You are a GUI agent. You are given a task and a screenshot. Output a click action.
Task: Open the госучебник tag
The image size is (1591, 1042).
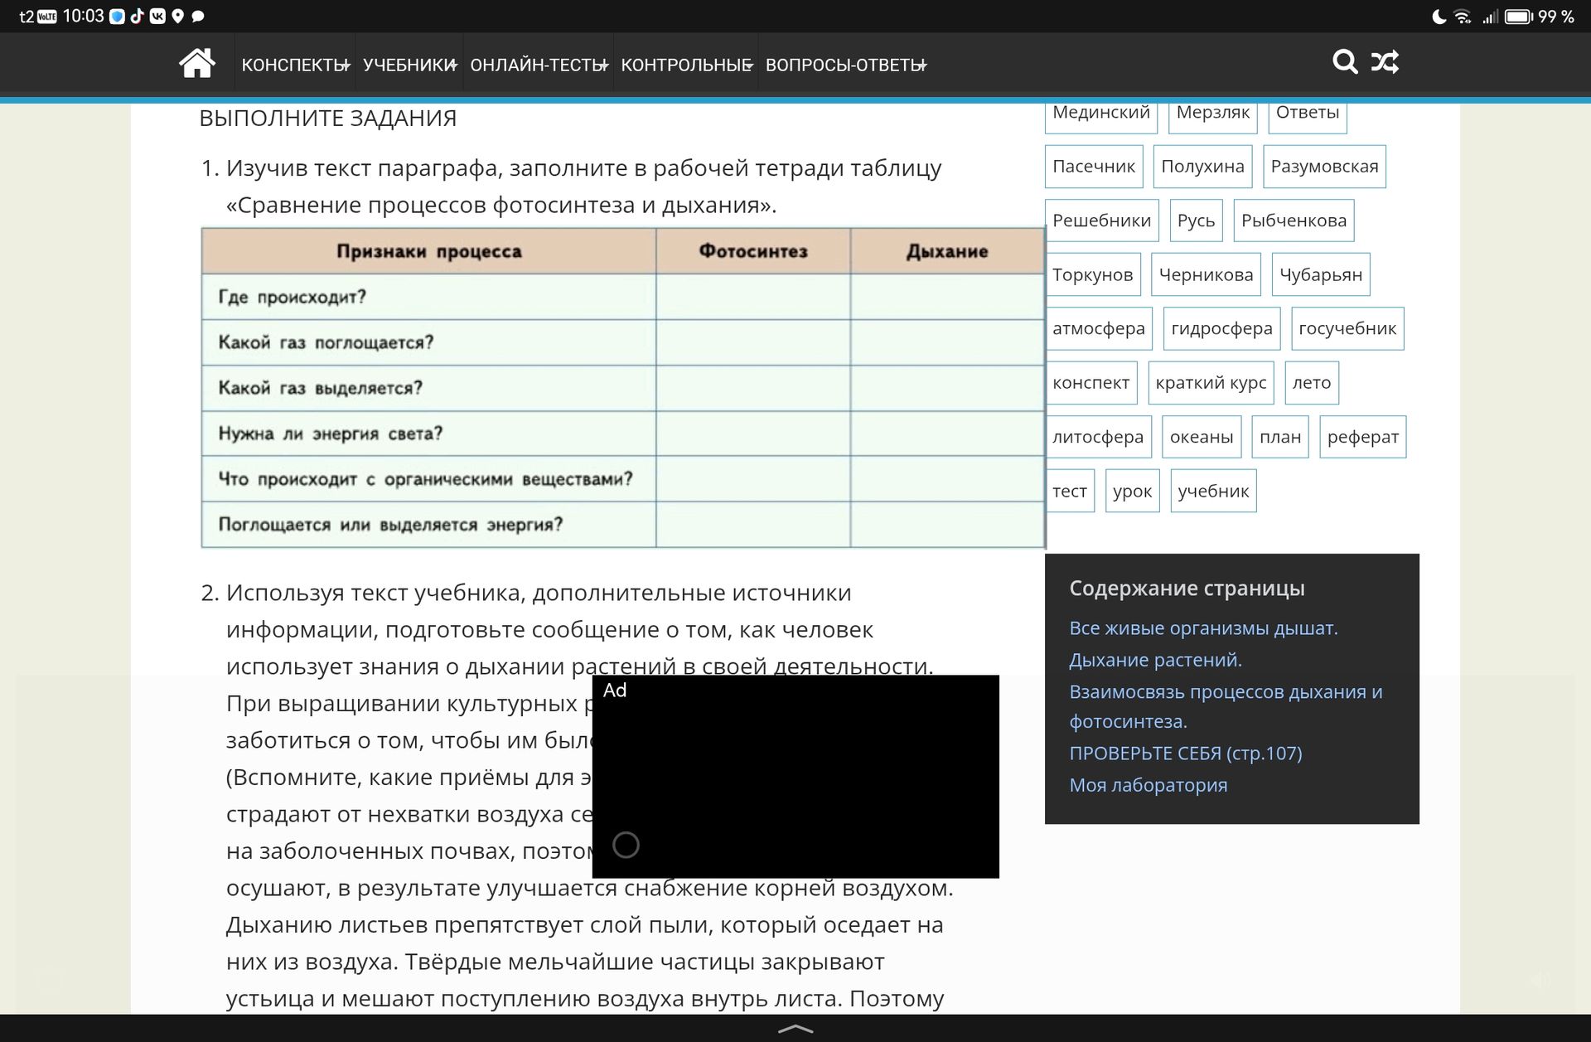click(x=1347, y=328)
